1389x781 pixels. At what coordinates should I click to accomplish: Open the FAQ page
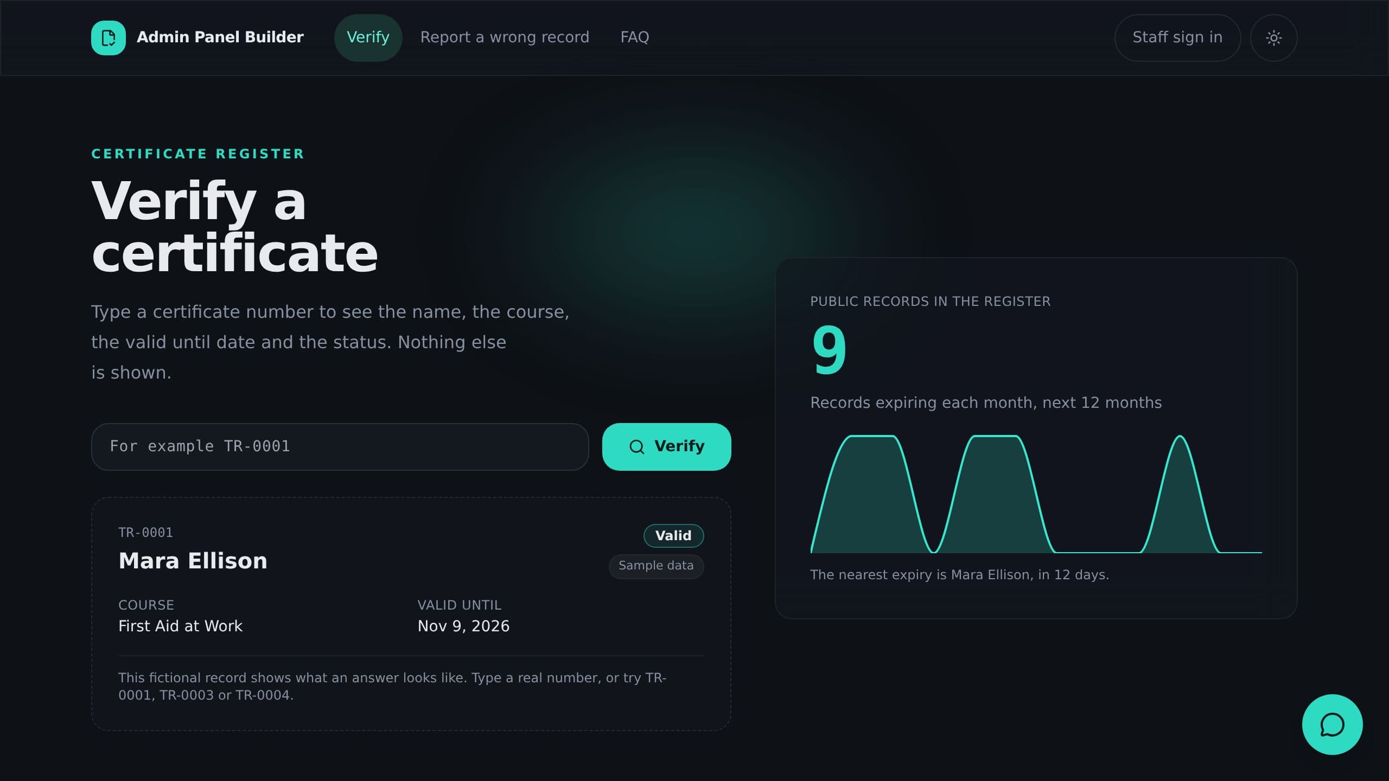634,37
